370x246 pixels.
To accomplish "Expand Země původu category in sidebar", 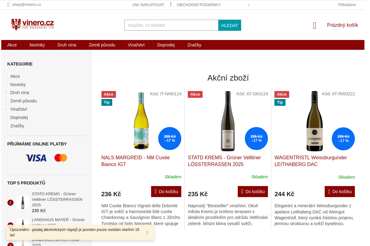I will [6, 101].
